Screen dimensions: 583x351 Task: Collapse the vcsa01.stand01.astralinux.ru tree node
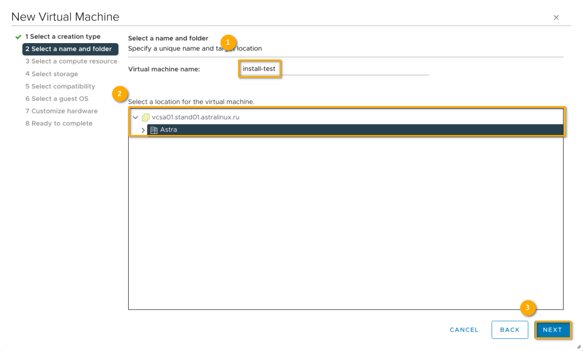[x=136, y=117]
